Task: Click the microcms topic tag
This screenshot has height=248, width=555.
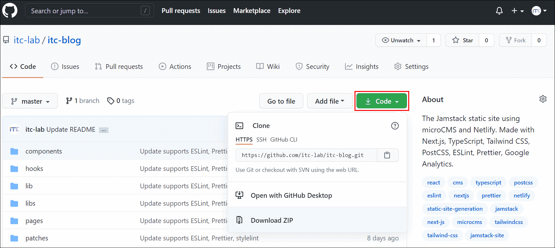Action: pos(470,222)
